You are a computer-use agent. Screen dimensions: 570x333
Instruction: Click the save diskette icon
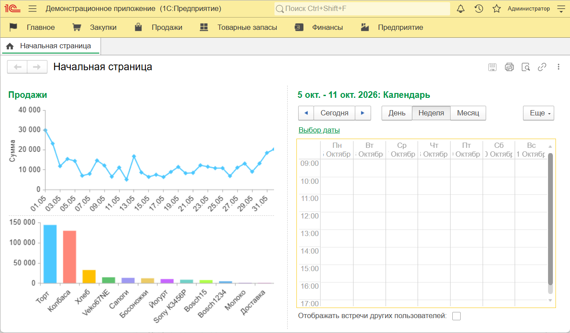[493, 67]
